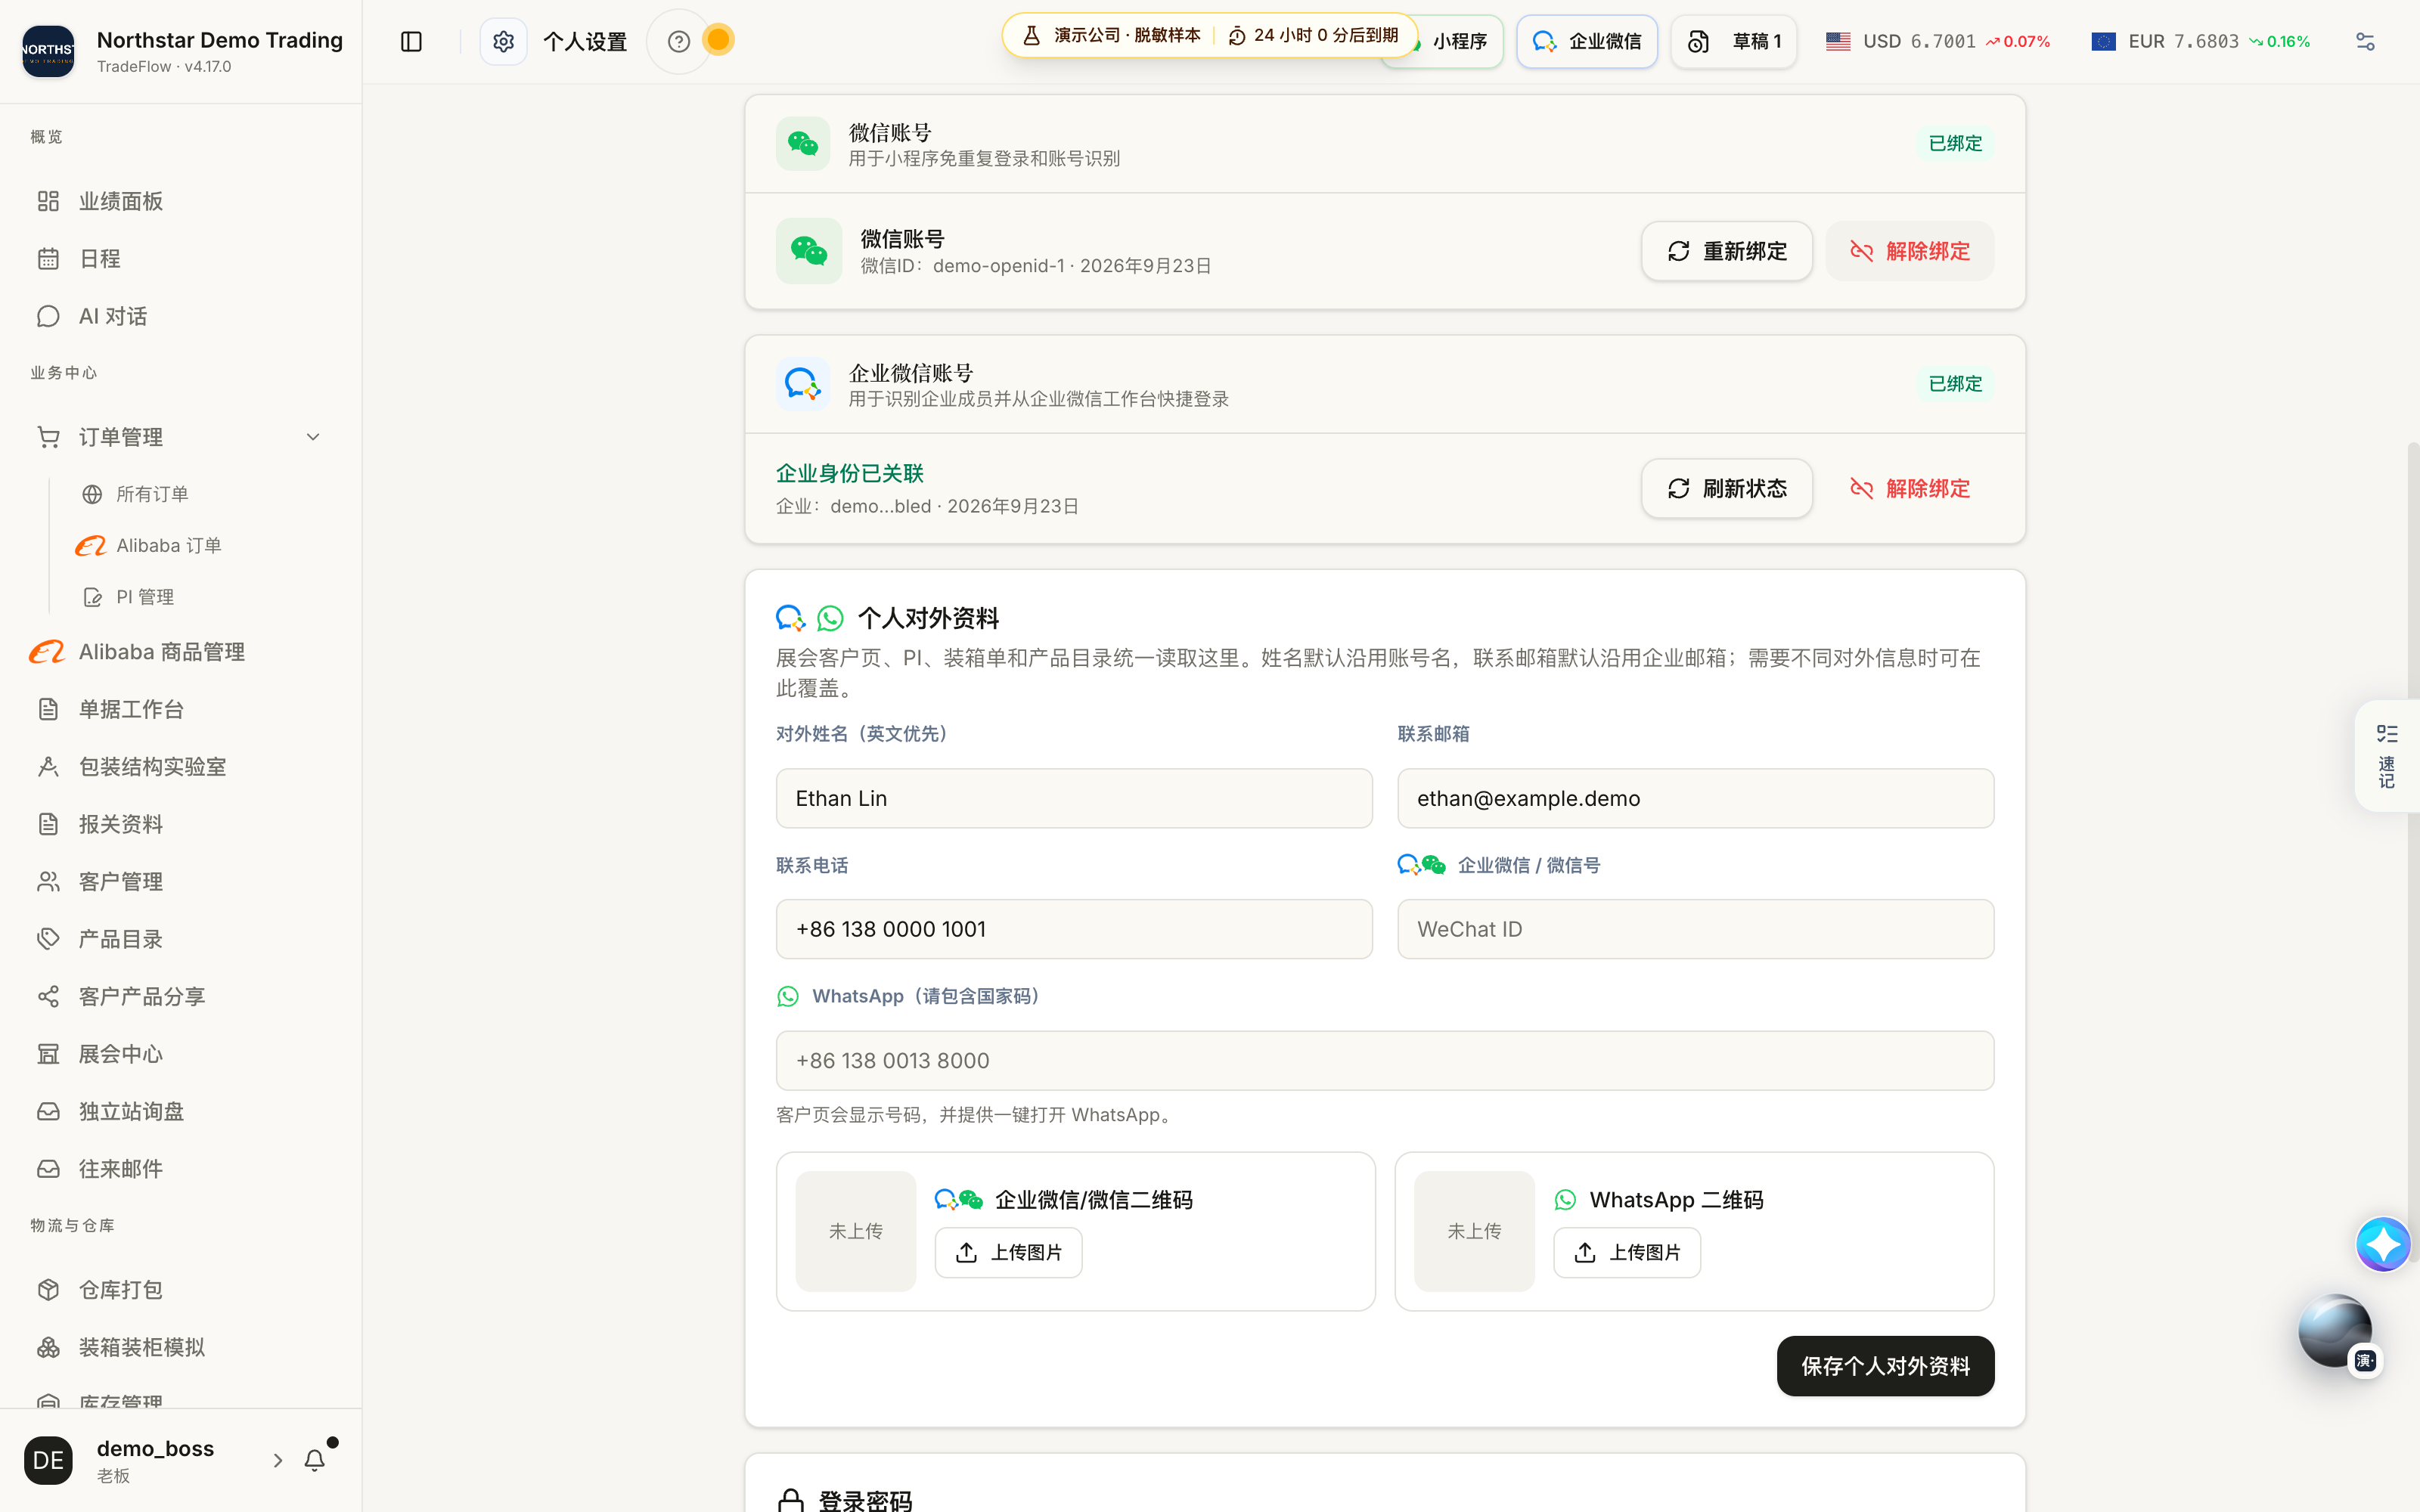Viewport: 2420px width, 1512px height.
Task: Open 往来邮件 in sidebar
Action: (x=181, y=1169)
